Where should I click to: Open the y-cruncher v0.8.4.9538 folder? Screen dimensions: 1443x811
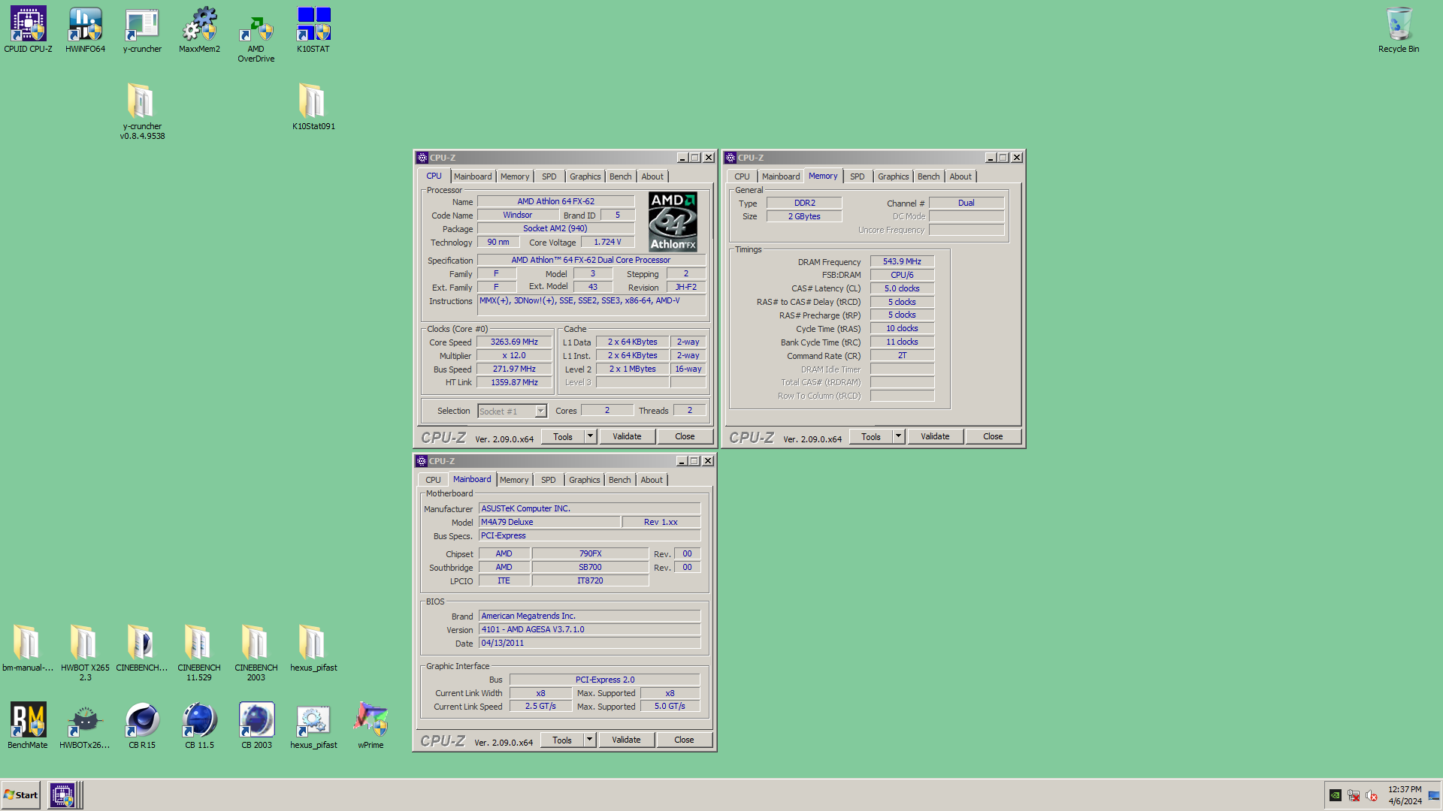[142, 111]
